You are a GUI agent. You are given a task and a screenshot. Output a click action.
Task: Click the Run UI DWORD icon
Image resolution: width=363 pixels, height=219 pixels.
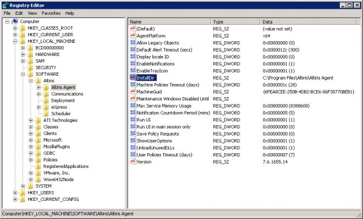[x=133, y=120]
